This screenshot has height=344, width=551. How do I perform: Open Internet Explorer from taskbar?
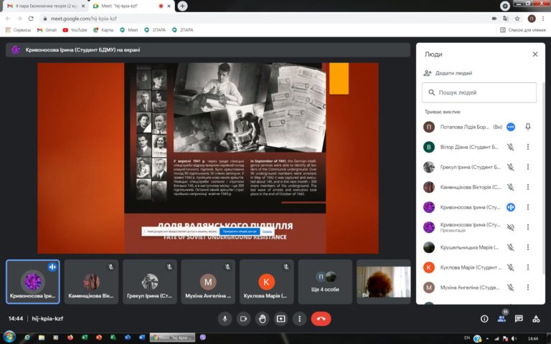(27, 338)
